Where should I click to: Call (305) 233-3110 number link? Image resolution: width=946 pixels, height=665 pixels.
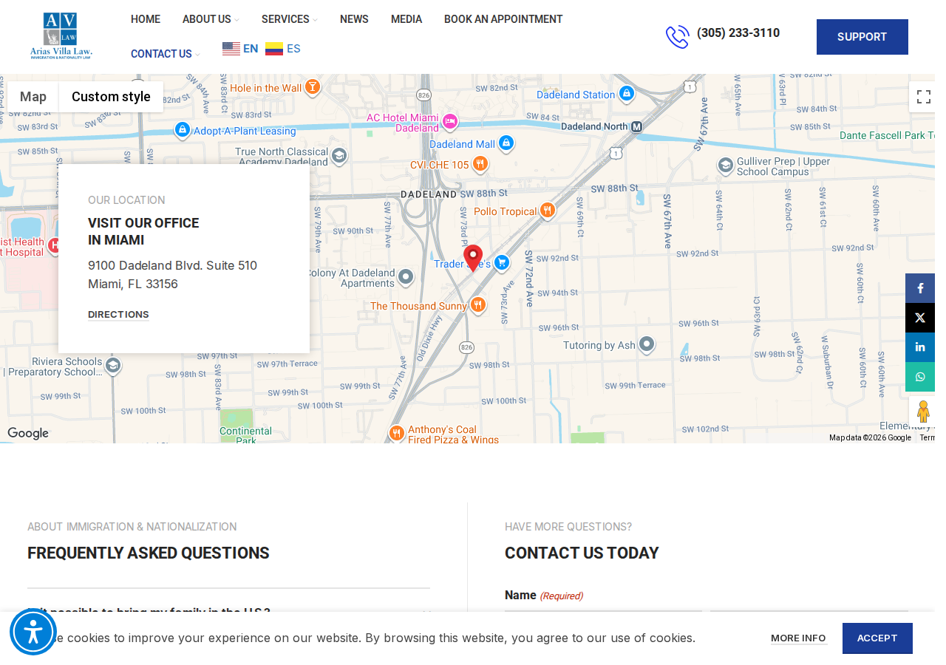(x=738, y=33)
